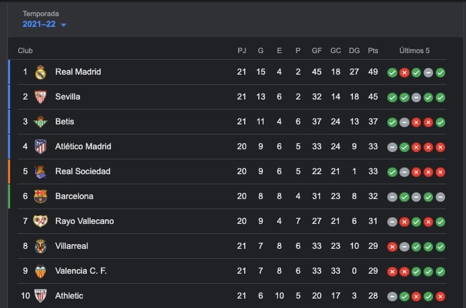Click the Villarreal club crest
Screen dimensions: 466x308
point(40,246)
